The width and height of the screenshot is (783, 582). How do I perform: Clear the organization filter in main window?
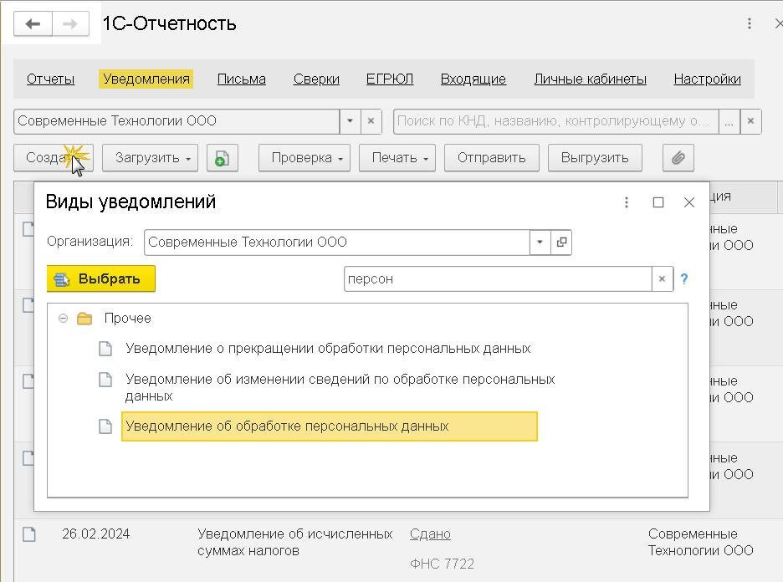pyautogui.click(x=371, y=121)
